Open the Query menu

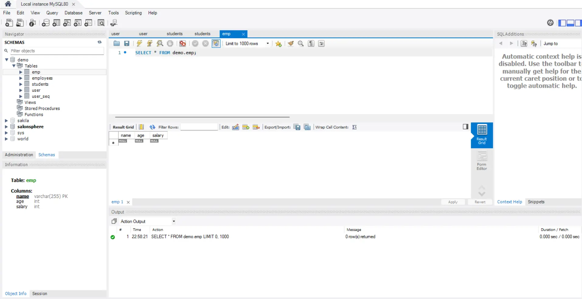coord(52,13)
